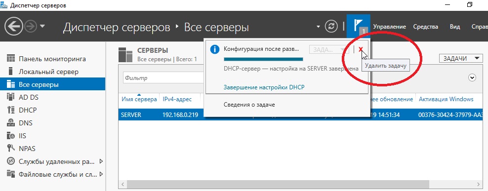Open the Управление menu
Image resolution: width=488 pixels, height=191 pixels.
coord(390,27)
